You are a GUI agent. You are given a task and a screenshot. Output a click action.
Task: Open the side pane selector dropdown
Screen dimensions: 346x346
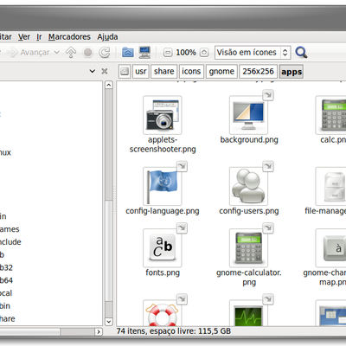tap(93, 71)
